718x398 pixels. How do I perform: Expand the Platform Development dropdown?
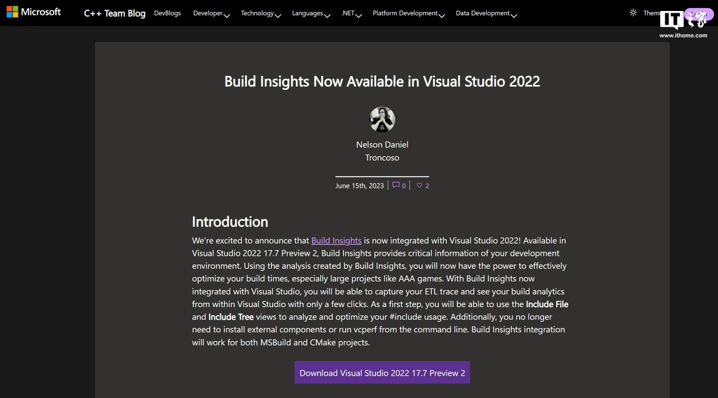coord(408,13)
